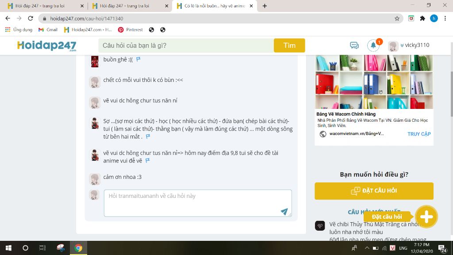Screen dimensions: 453x255
Task: Open the Windows notification center
Action: [442, 248]
